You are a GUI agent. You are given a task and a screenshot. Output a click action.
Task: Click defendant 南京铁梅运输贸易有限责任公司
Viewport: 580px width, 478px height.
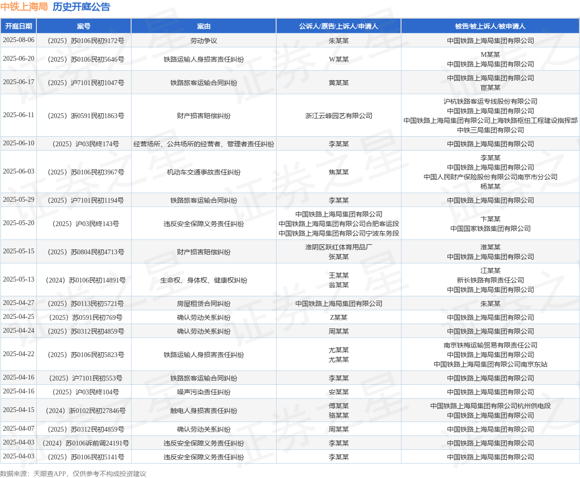coord(490,345)
